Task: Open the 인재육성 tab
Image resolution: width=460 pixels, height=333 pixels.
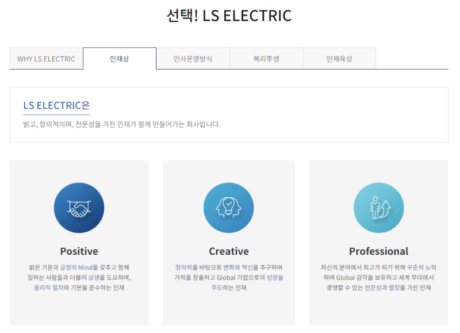Action: click(339, 59)
